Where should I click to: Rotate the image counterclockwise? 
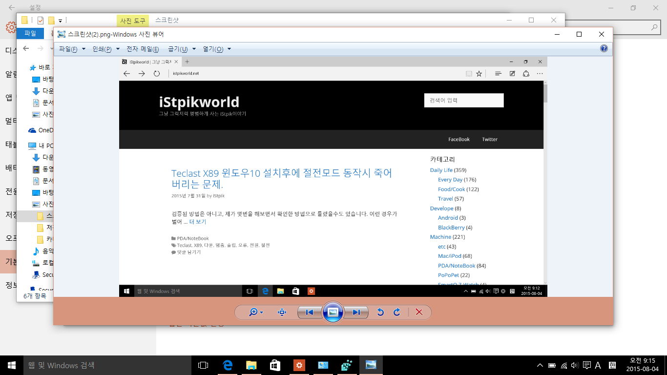pyautogui.click(x=380, y=312)
